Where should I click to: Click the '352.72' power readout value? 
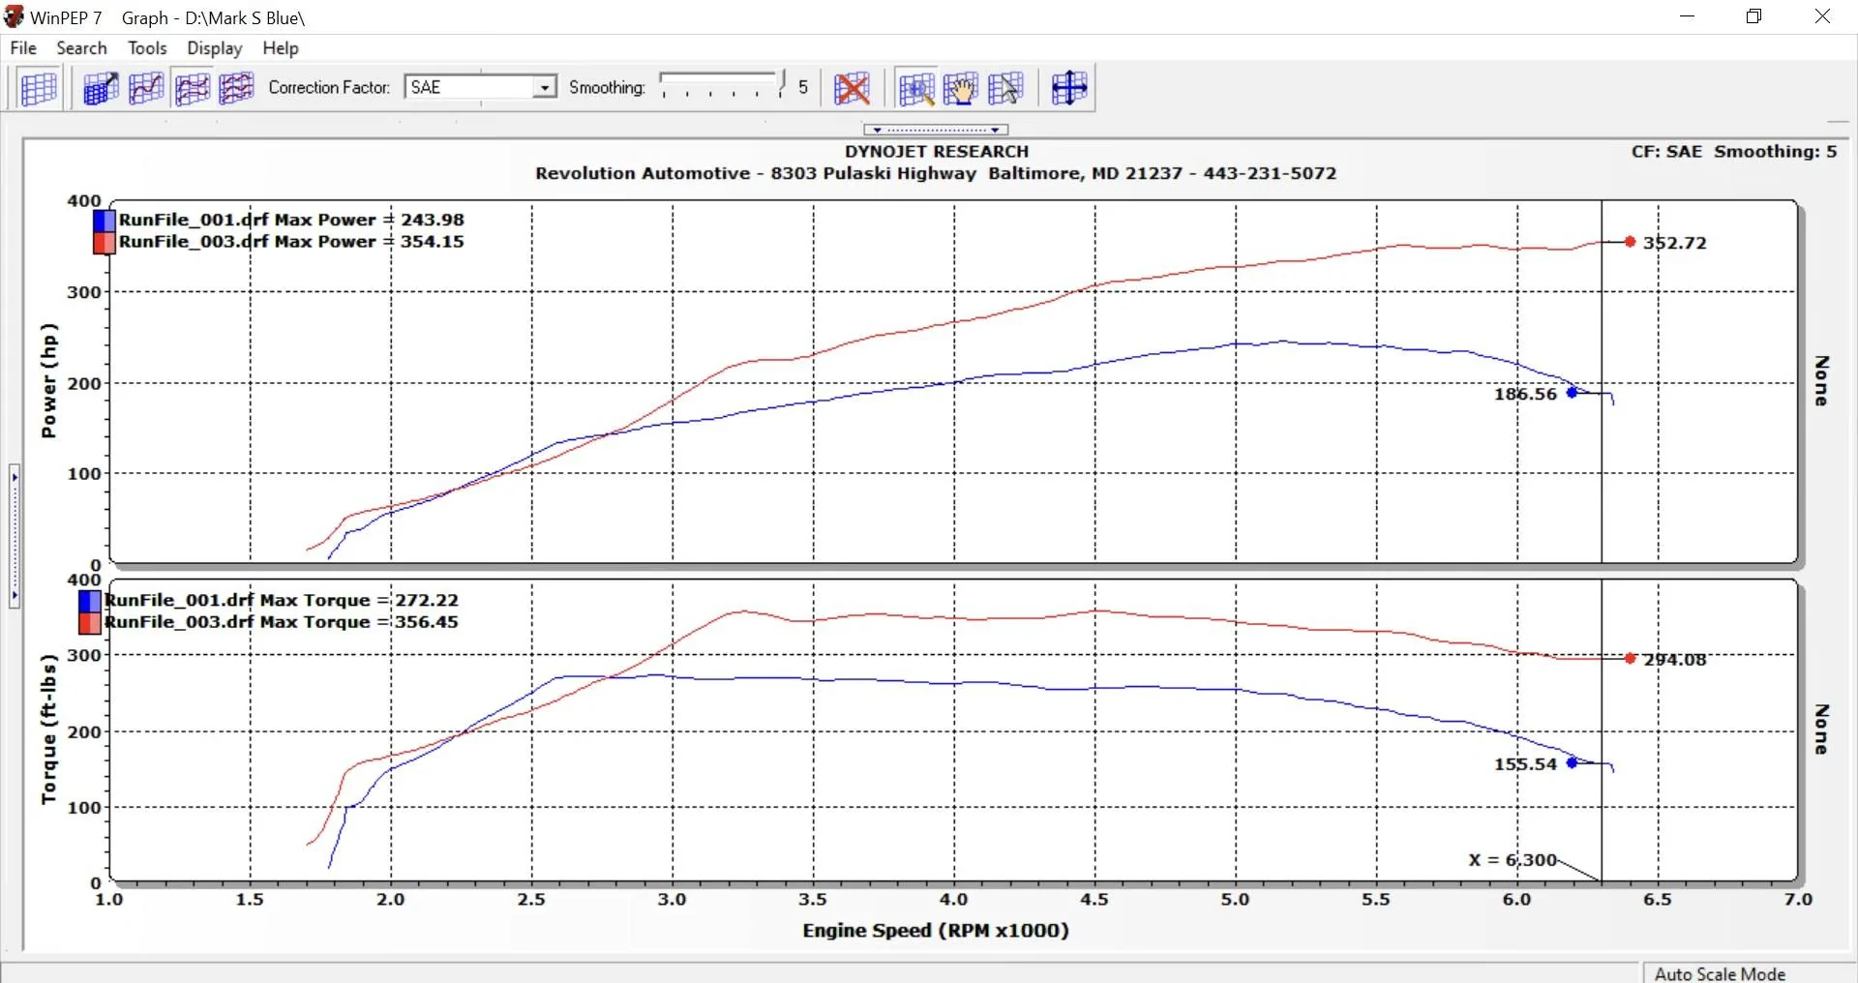click(x=1675, y=243)
